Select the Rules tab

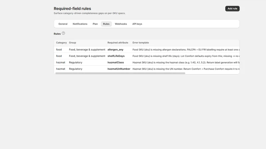(106, 24)
